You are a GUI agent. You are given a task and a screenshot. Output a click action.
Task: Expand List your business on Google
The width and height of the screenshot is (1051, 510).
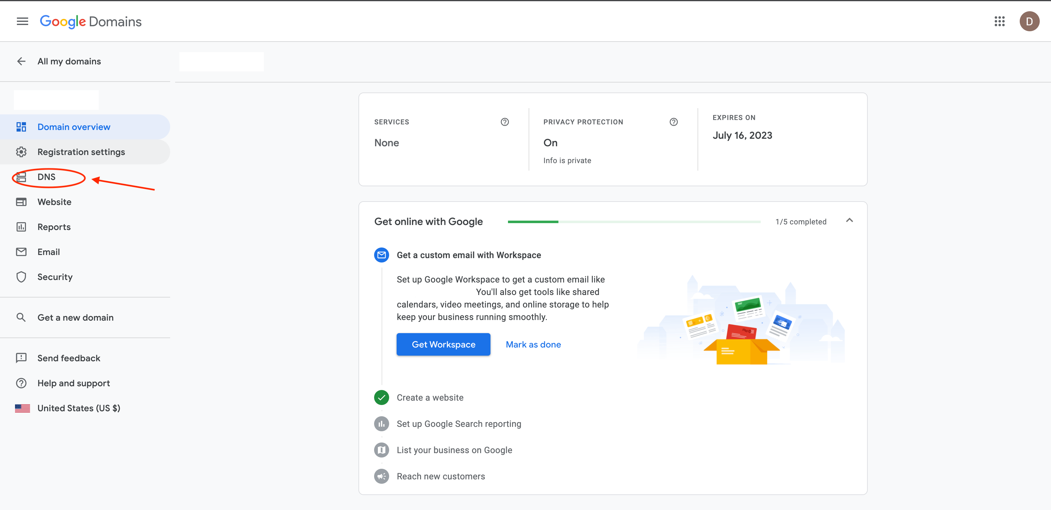click(454, 450)
